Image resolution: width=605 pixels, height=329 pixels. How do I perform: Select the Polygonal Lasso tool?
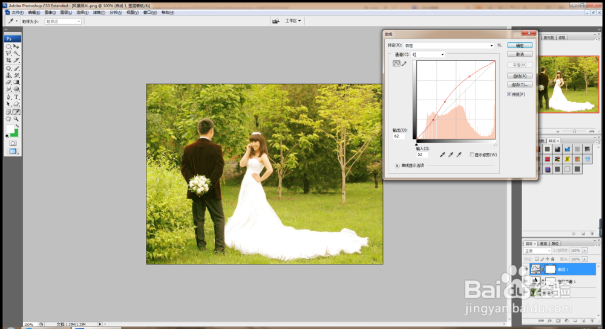[x=8, y=53]
